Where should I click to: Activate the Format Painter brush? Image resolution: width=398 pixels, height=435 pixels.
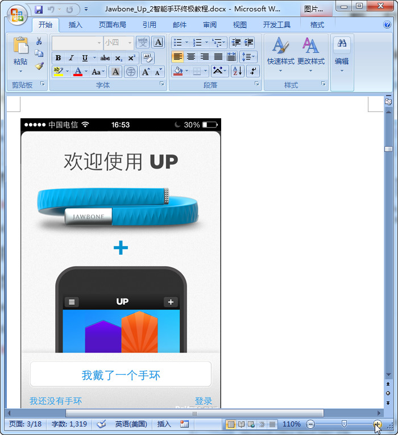[39, 66]
